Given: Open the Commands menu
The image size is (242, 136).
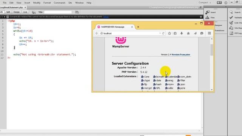Looking at the screenshot, I should point(59,3).
